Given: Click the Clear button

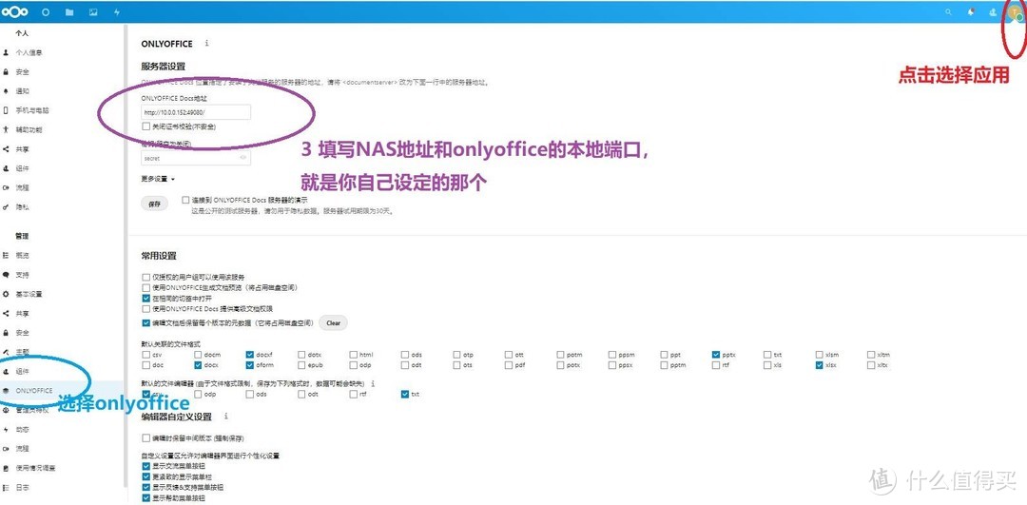Looking at the screenshot, I should [x=334, y=323].
